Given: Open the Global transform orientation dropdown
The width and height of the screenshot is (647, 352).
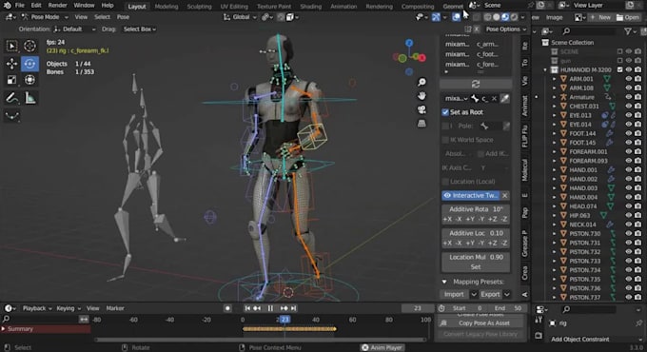Looking at the screenshot, I should click(x=240, y=17).
